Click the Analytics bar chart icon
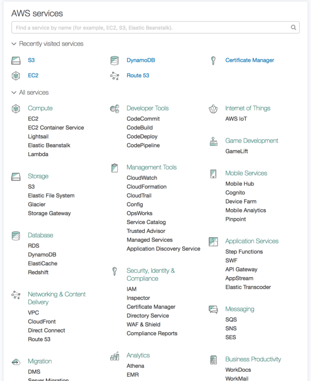The width and height of the screenshot is (311, 381). pyautogui.click(x=114, y=356)
